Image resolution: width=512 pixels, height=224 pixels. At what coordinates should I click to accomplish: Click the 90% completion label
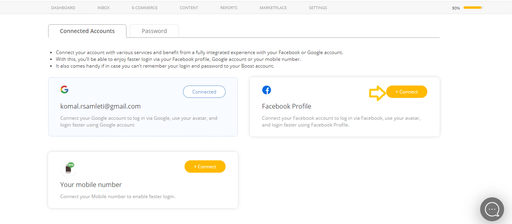(456, 8)
